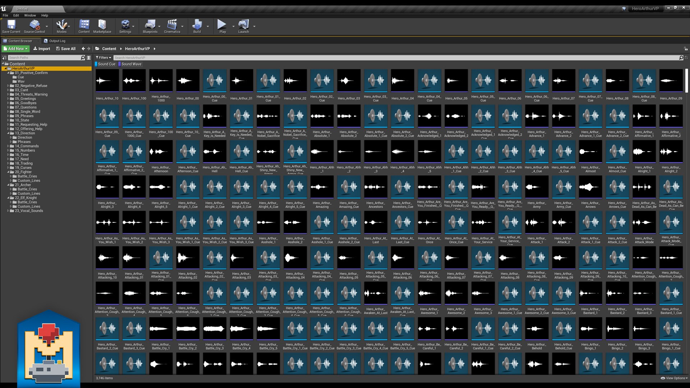Open the Cinematics toolbar icon
Viewport: 690px width, 388px height.
(x=172, y=27)
